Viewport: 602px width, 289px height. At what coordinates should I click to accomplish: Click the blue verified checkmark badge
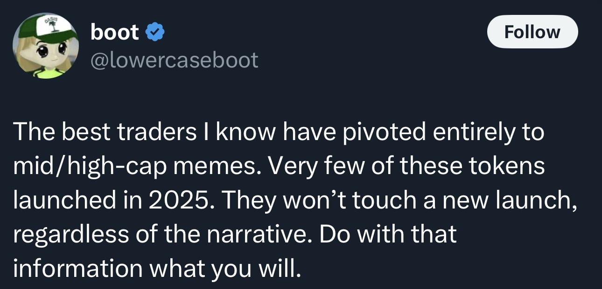[x=154, y=33]
